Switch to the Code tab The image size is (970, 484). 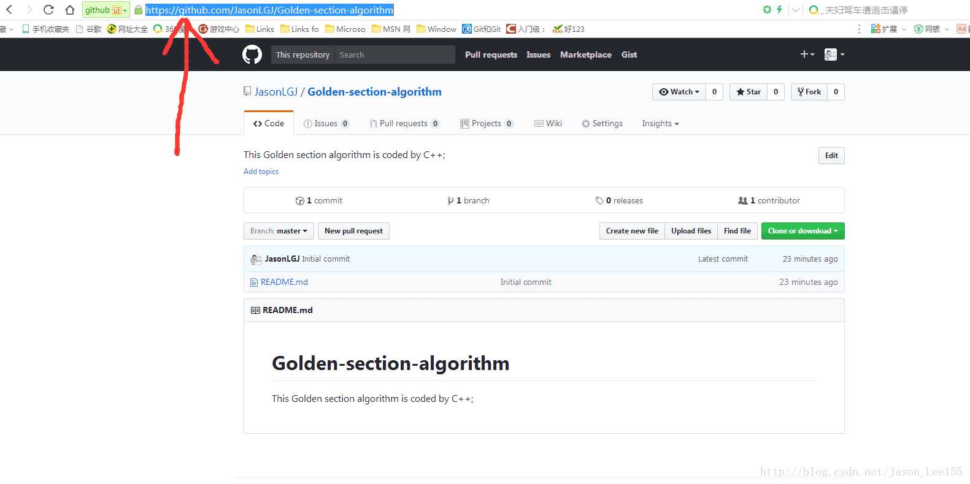click(x=269, y=123)
